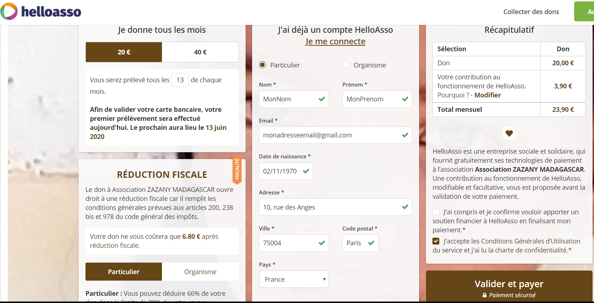Click the green checkmark in the Email field
Image resolution: width=594 pixels, height=303 pixels.
[405, 135]
